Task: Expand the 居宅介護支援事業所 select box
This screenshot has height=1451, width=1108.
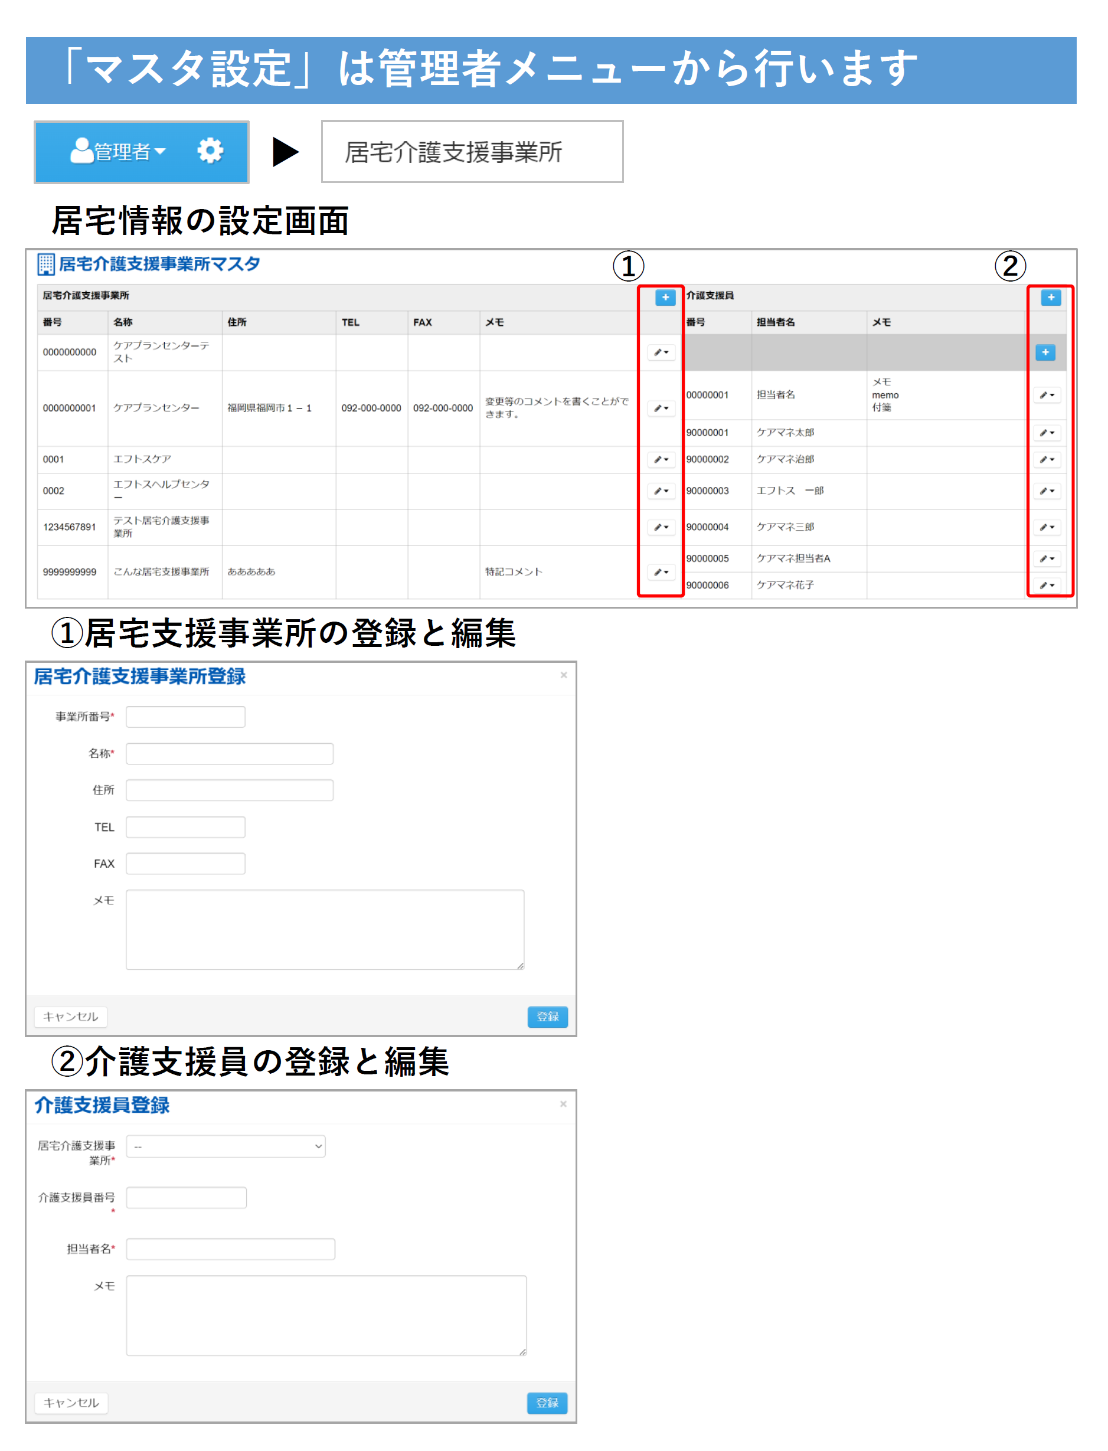Action: [x=225, y=1146]
